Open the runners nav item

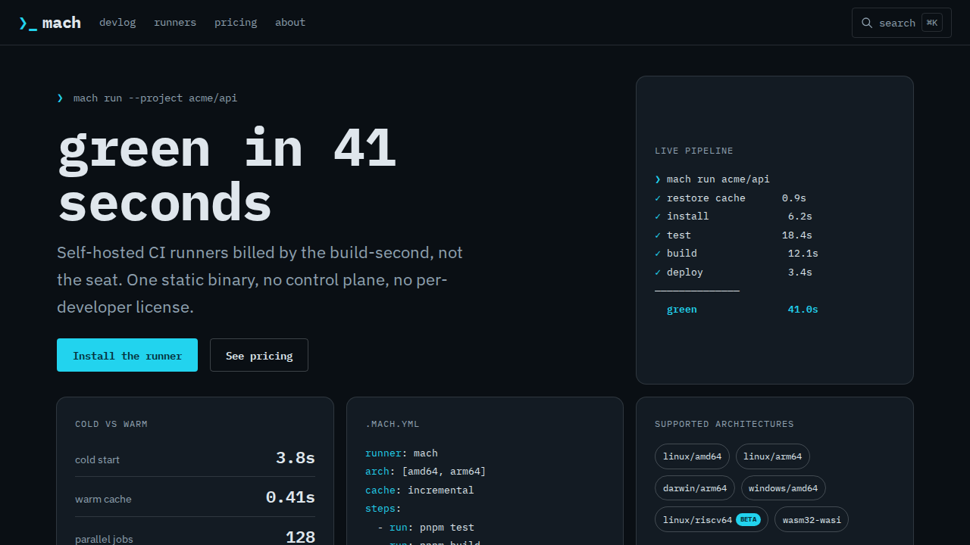pyautogui.click(x=175, y=23)
